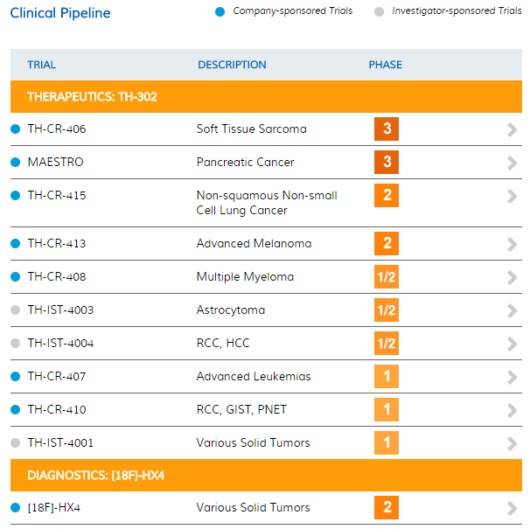
Task: Click the phase 2 badge for [18F]-HX4
Action: coord(386,508)
